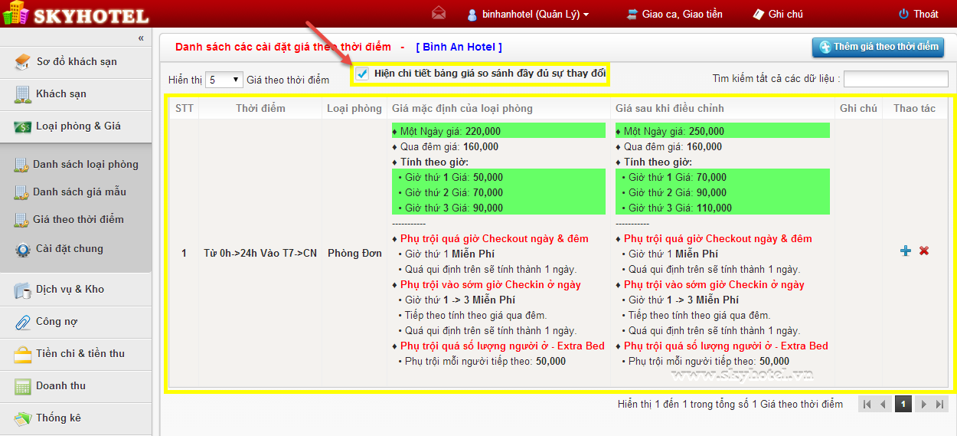
Task: Click the SkyHotel logo building icon
Action: (x=14, y=14)
